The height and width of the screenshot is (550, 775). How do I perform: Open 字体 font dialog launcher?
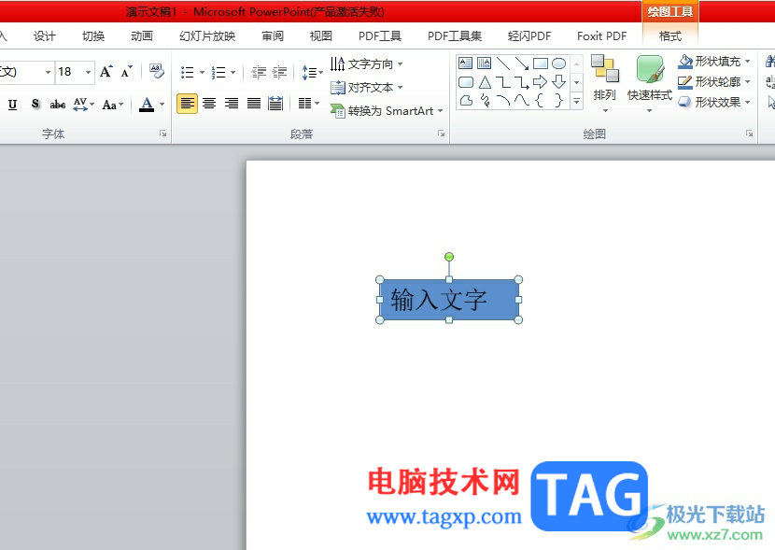[x=162, y=134]
